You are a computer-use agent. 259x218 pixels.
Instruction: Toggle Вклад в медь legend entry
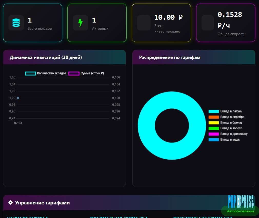point(224,139)
